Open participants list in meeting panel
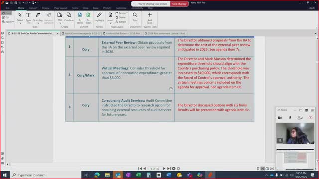Screen dimensions: 319x179 tap(300, 118)
